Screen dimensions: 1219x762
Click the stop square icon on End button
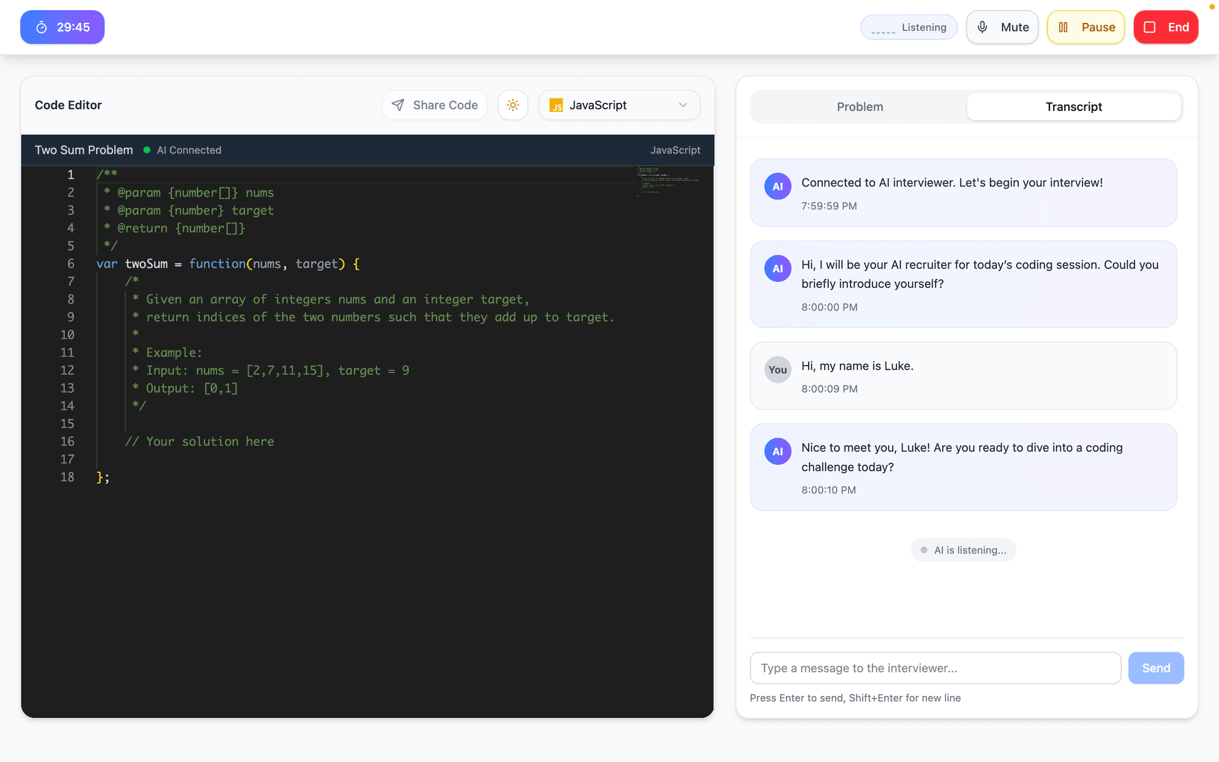coord(1149,27)
